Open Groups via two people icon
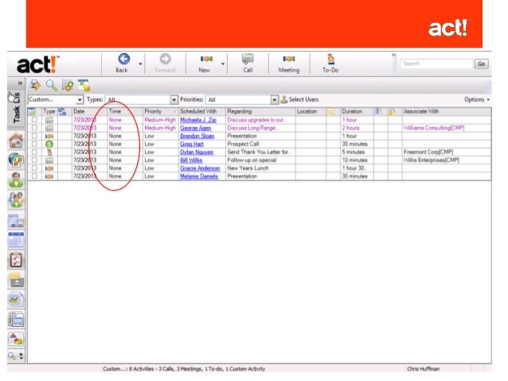508x381 pixels. (x=16, y=200)
